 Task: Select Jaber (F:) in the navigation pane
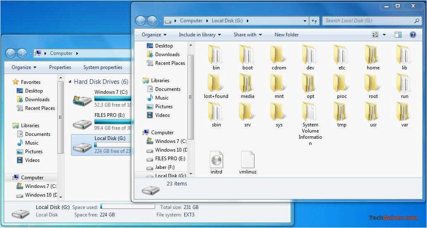[x=161, y=167]
